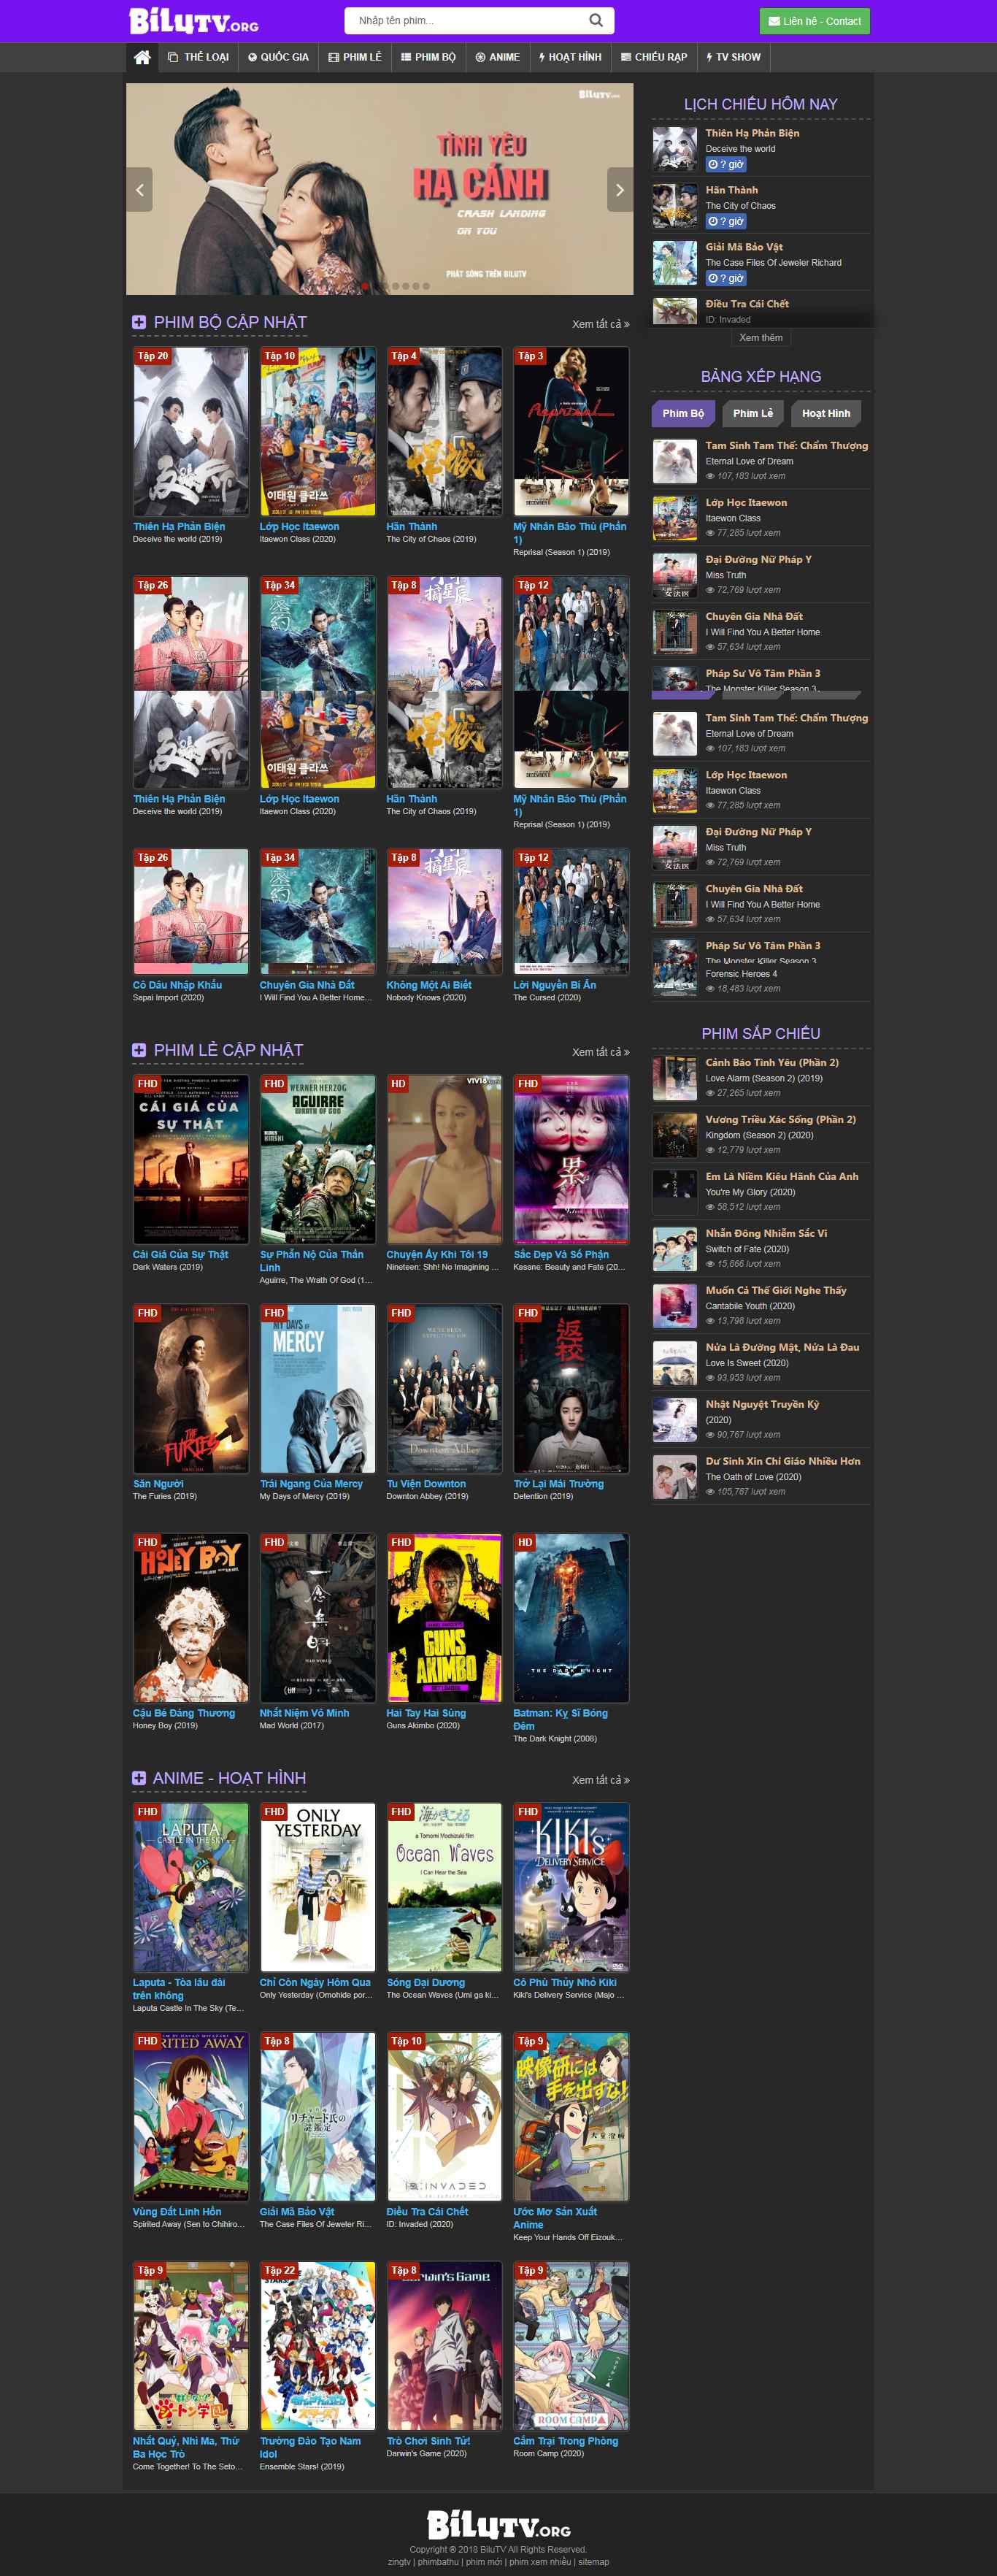Go to the home page icon
Viewport: 997px width, 2576px height.
click(142, 57)
